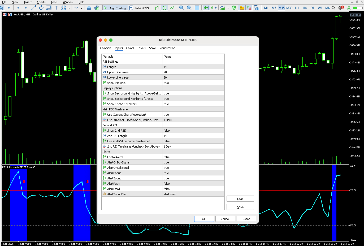Viewport: 364px width, 246px height.
Task: Toggle chart shift from right edge
Action: point(214,8)
